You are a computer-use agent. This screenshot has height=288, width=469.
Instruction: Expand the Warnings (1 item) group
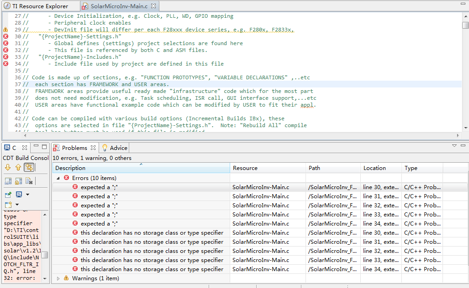[58, 278]
